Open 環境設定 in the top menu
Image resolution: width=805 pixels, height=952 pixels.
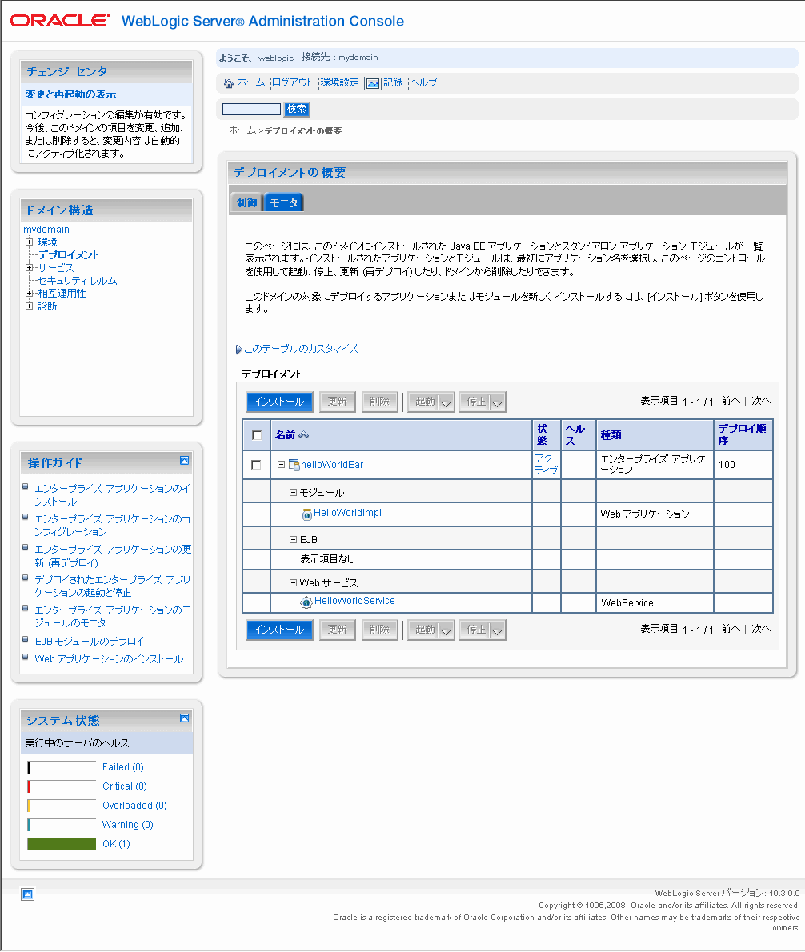tap(339, 82)
